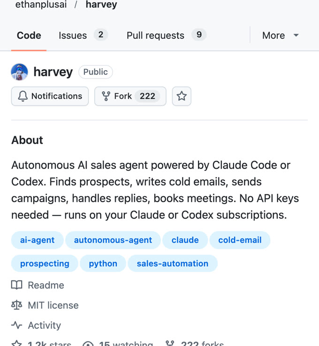This screenshot has height=346, width=319.
Task: Click the fork count 222
Action: click(x=147, y=96)
